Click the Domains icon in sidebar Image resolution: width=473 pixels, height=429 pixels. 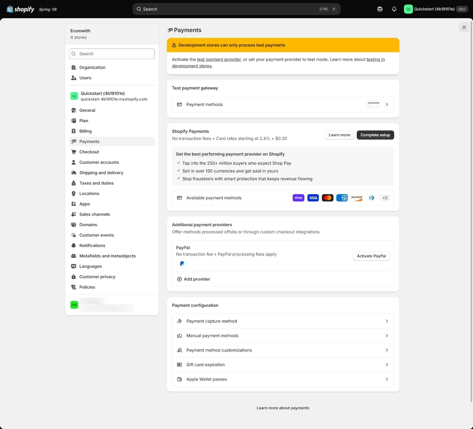(74, 225)
